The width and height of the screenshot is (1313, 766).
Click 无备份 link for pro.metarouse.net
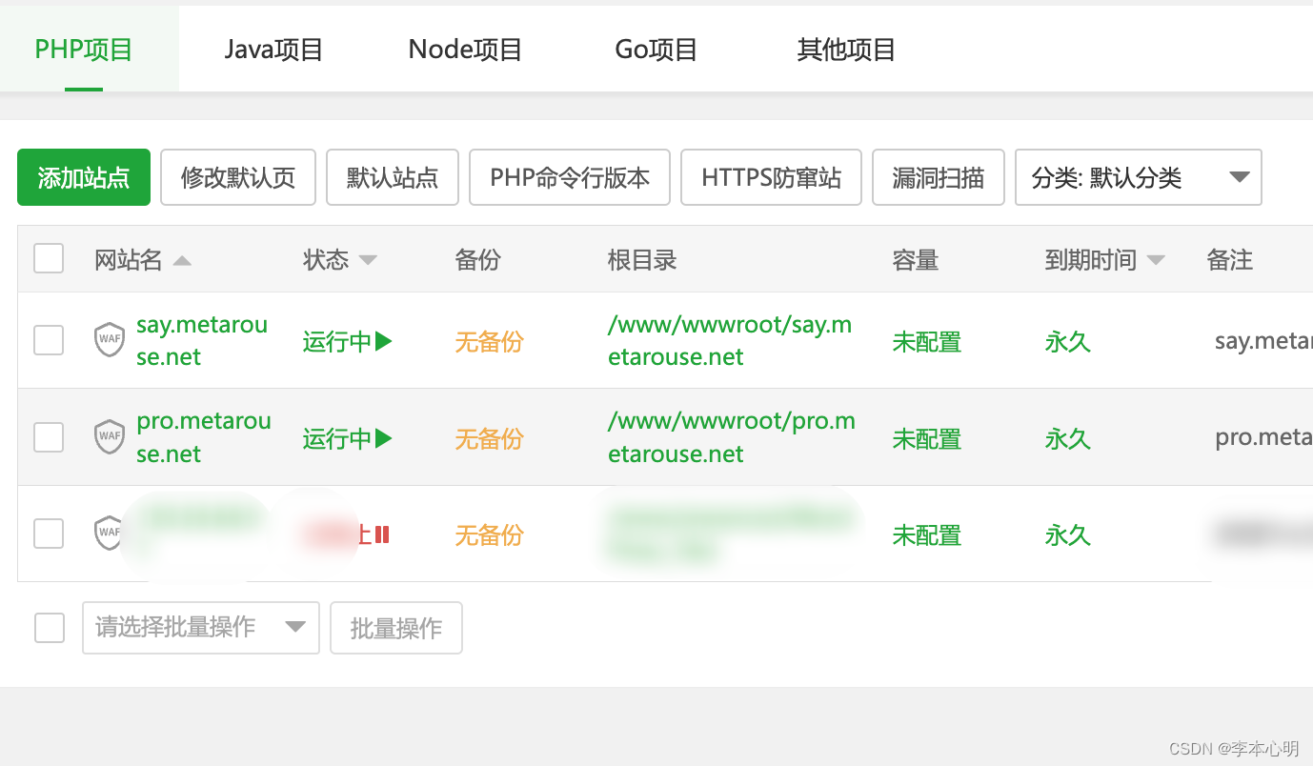tap(489, 438)
